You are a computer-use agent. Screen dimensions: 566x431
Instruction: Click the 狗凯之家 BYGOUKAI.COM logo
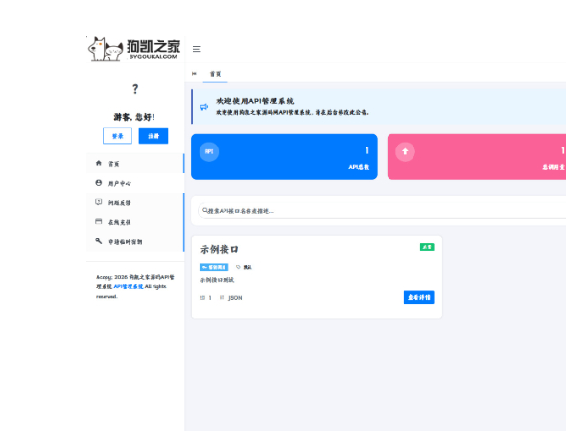click(x=134, y=49)
